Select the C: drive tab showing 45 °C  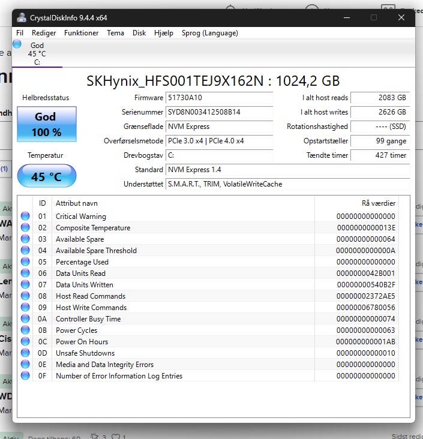tap(37, 53)
